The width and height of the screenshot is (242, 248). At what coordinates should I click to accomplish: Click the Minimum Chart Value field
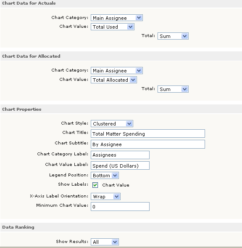(x=120, y=206)
